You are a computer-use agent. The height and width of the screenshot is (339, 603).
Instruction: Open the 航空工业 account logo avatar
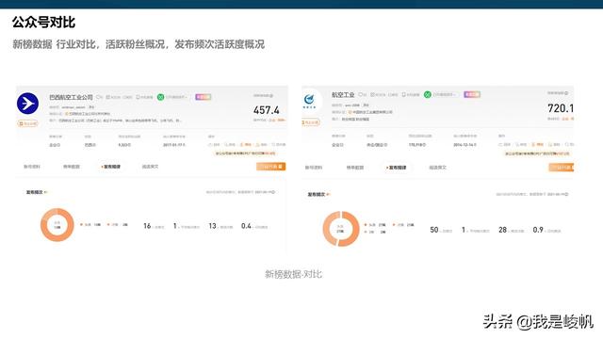point(310,101)
